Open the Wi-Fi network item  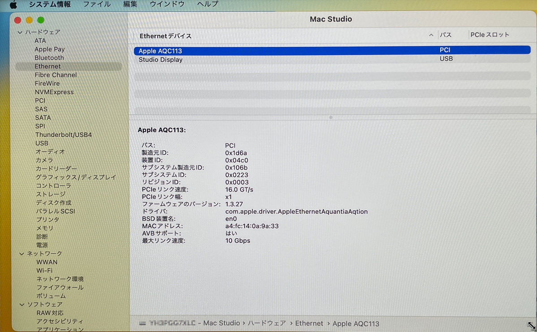pyautogui.click(x=44, y=271)
